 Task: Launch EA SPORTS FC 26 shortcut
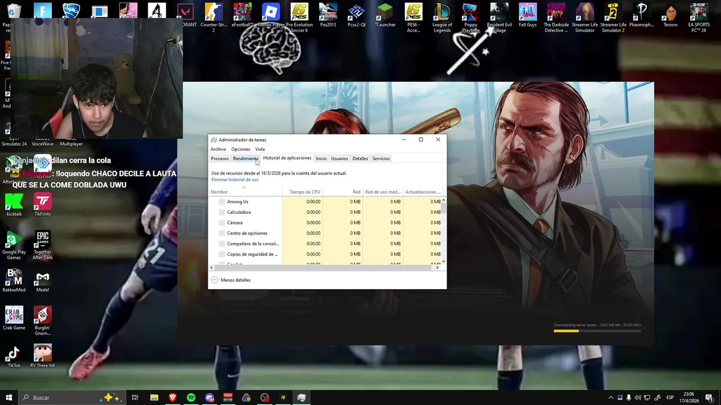(x=699, y=17)
